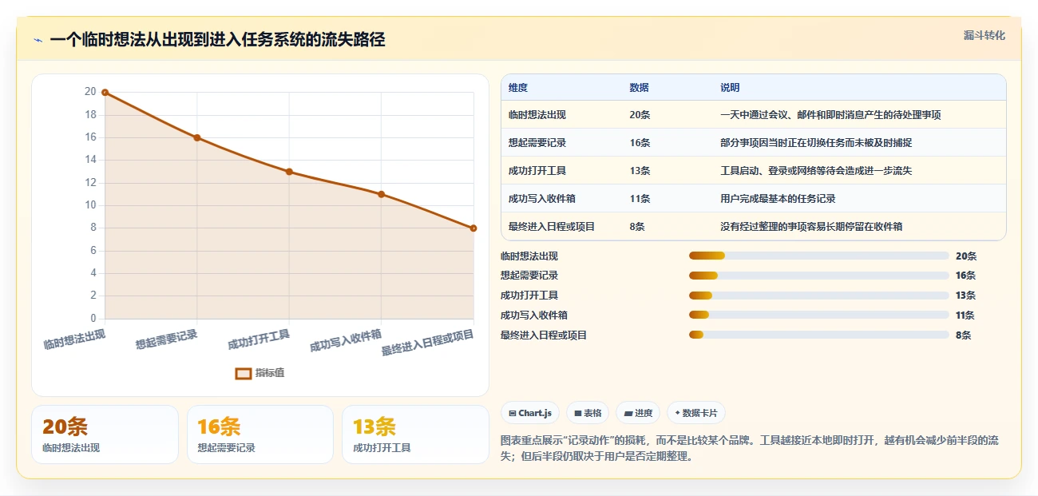
Task: Click the 维度 table column header
Action: pyautogui.click(x=518, y=88)
